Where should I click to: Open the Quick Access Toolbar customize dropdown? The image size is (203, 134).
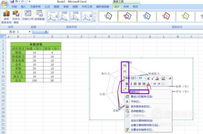tap(29, 1)
